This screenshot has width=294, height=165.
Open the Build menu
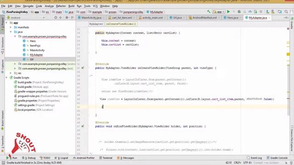[71, 6]
